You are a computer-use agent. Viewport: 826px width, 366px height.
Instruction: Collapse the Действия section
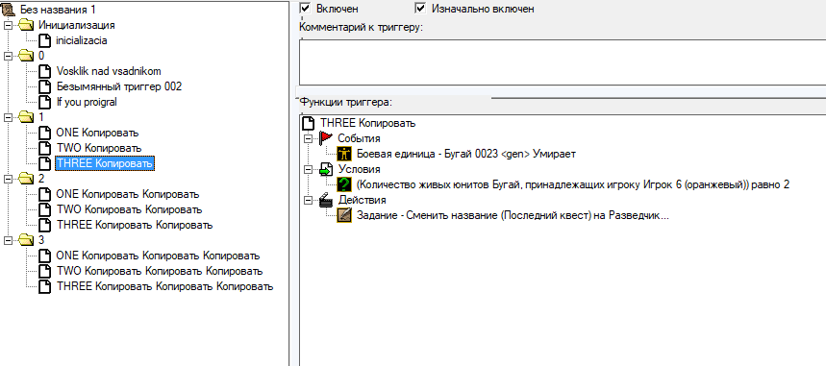tap(308, 201)
